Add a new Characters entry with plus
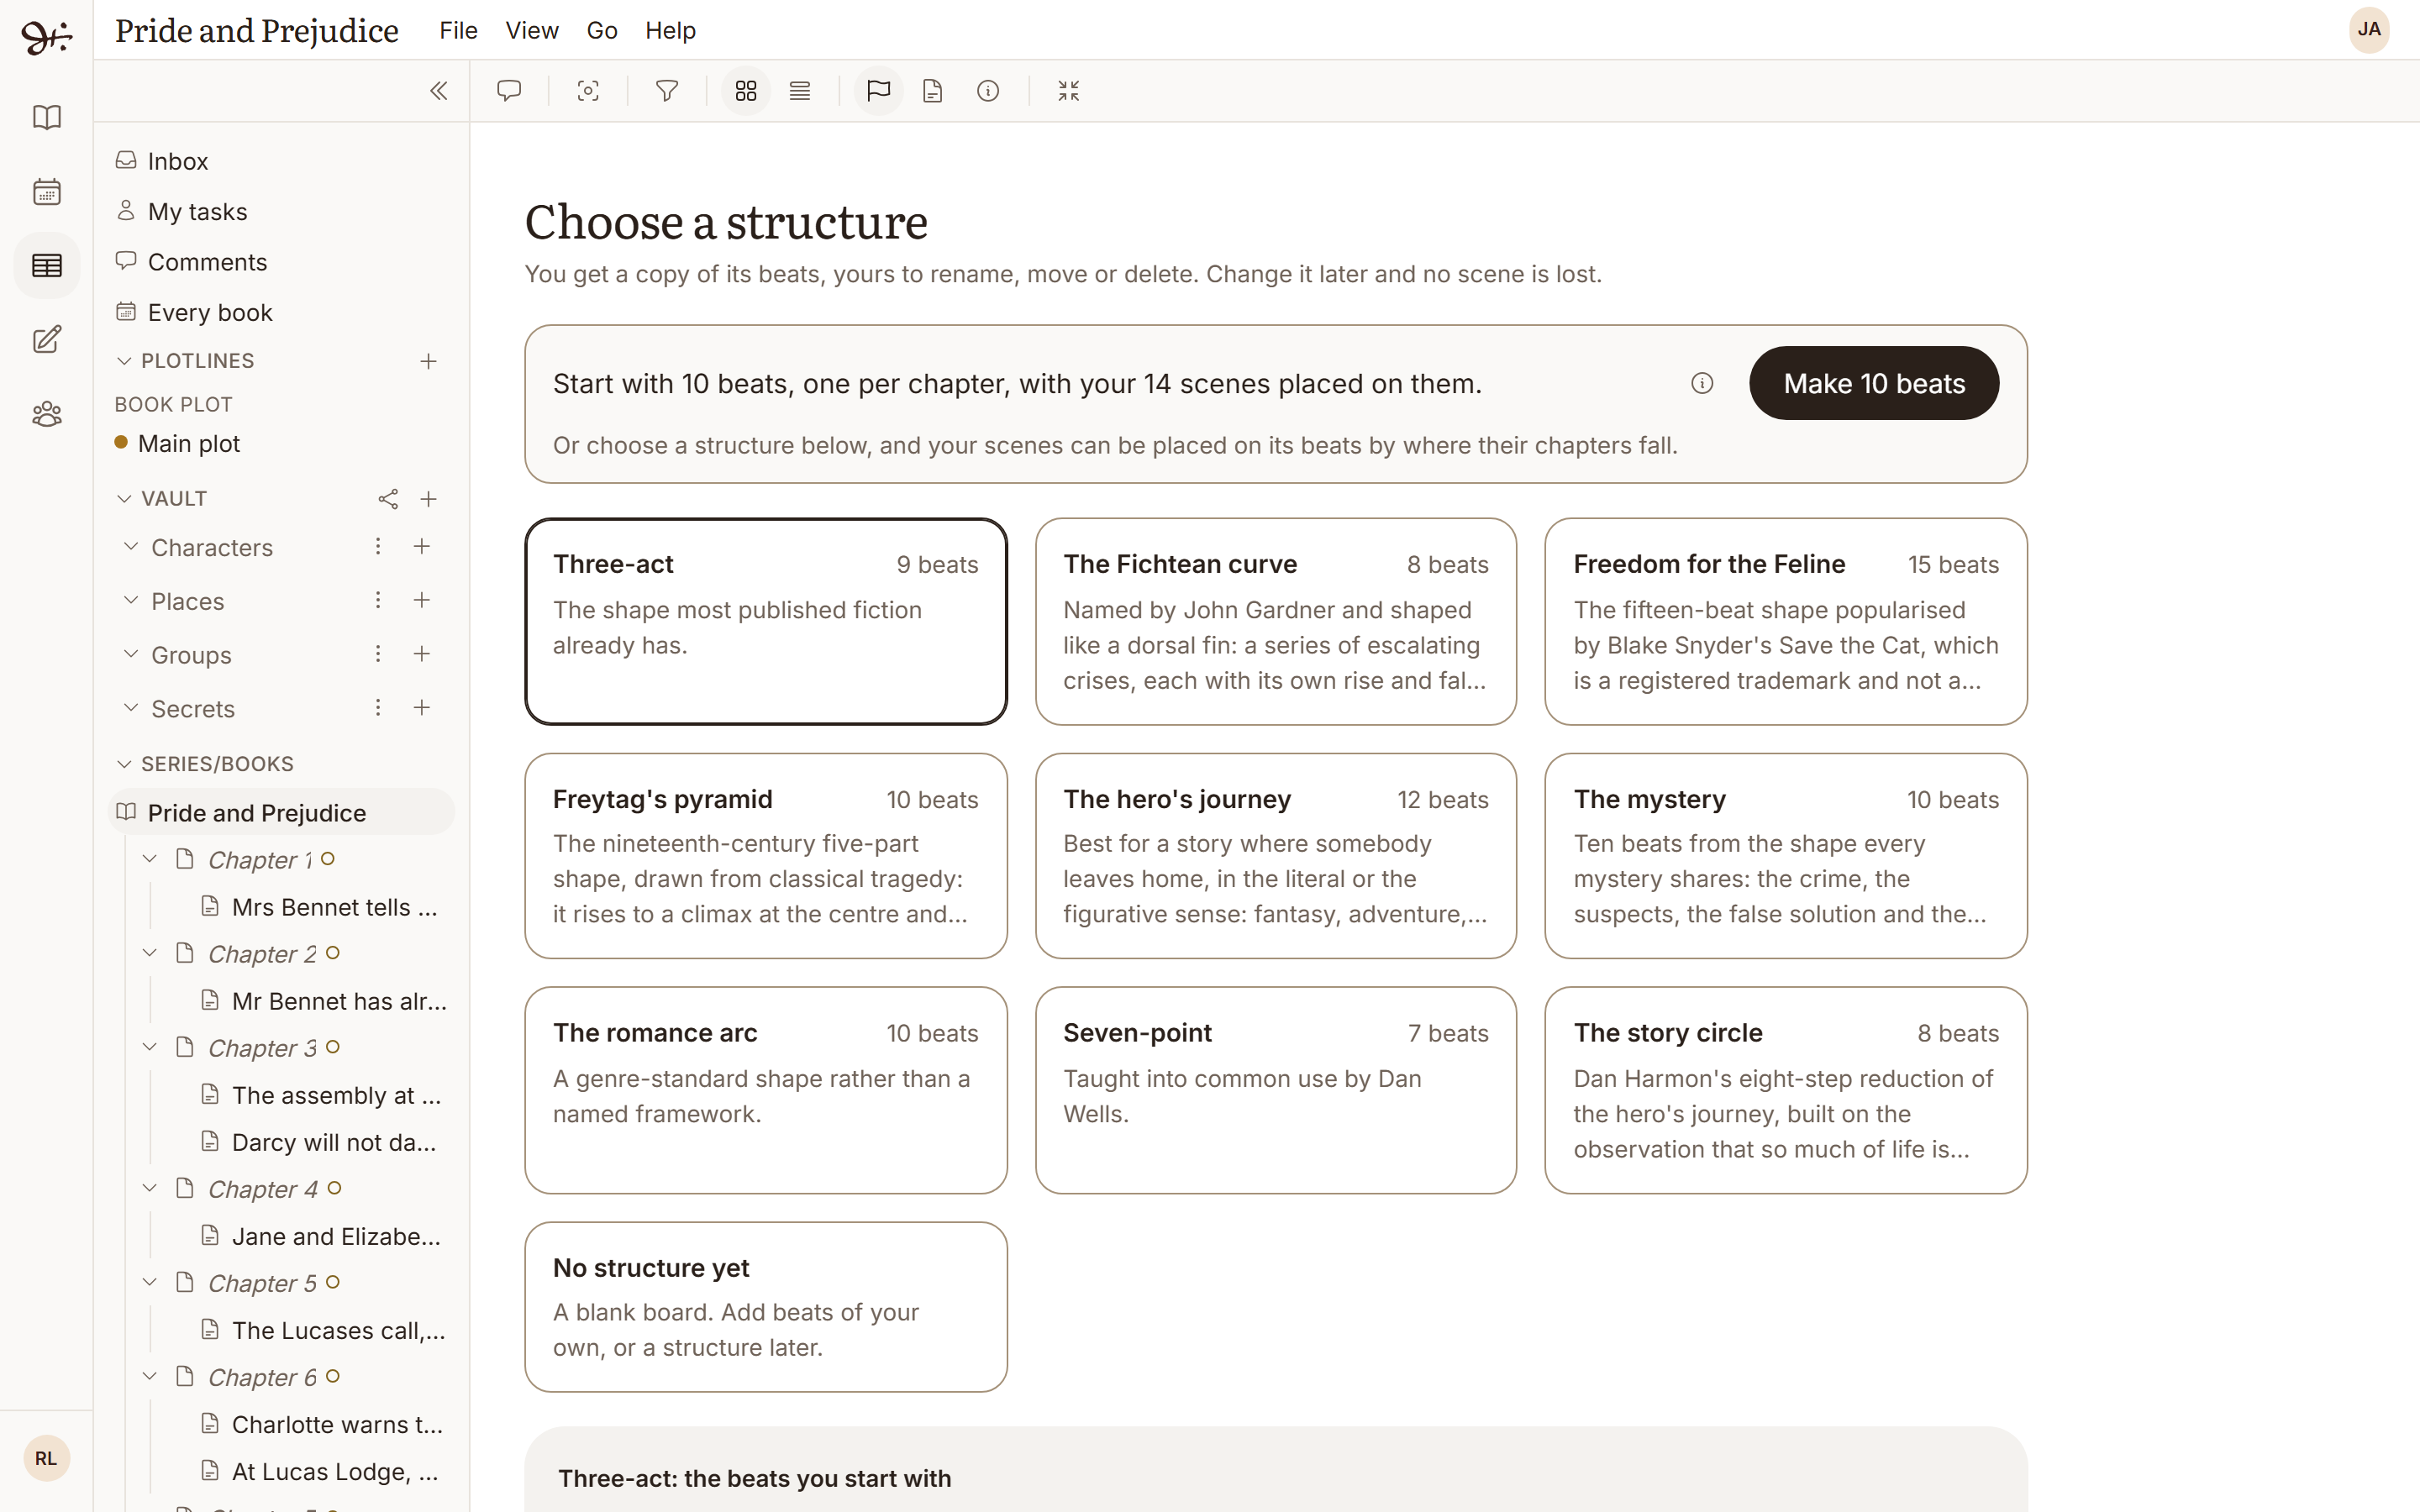The height and width of the screenshot is (1512, 2420). [422, 546]
